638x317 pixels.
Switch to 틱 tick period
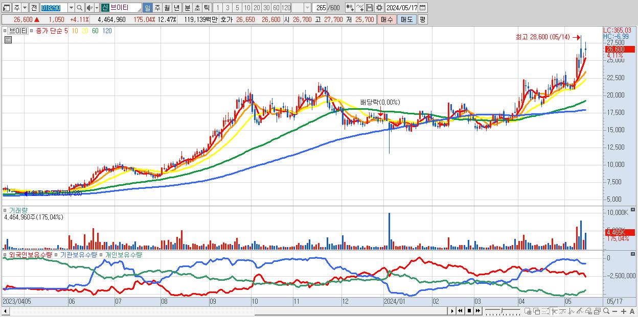(207, 8)
